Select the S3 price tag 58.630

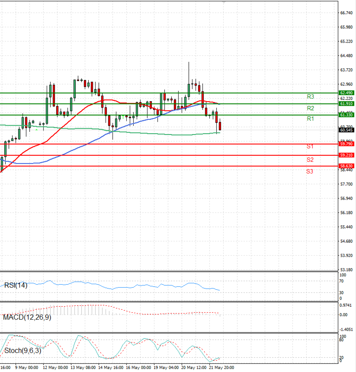[x=347, y=166]
